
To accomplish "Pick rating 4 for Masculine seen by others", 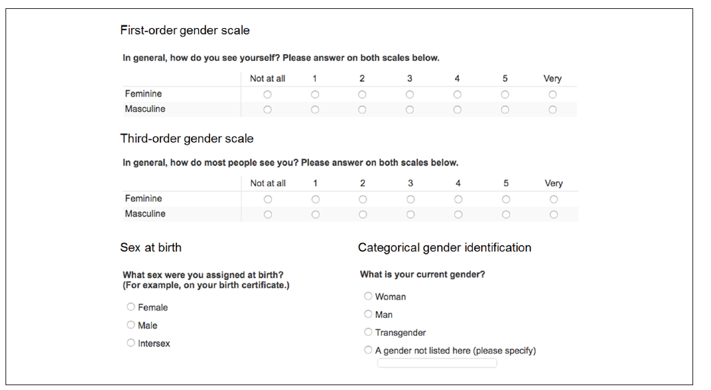I will [458, 215].
